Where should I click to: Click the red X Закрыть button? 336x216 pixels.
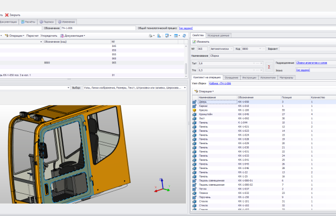point(12,15)
